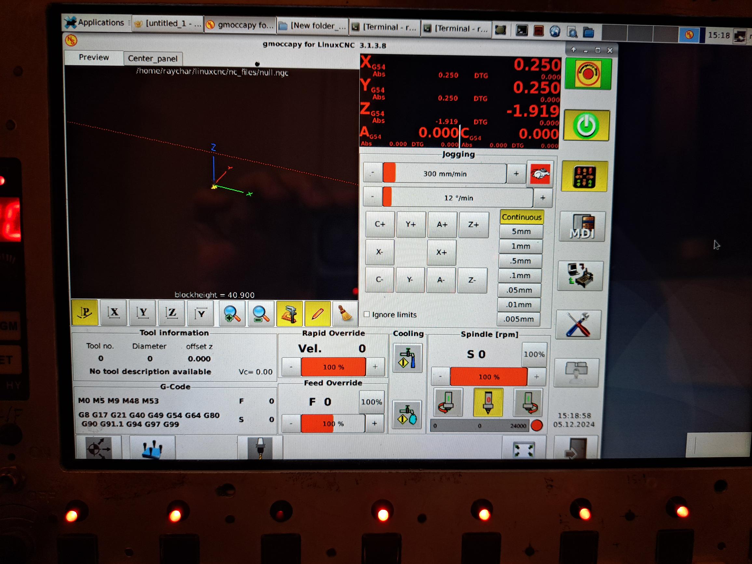Switch to Preview tab
The image size is (752, 564).
[x=94, y=58]
